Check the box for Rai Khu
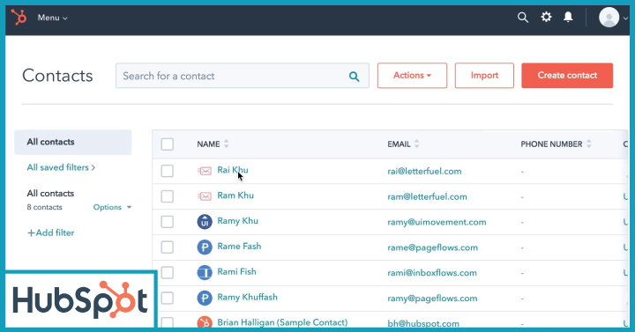Viewport: 635px width, 332px height. (x=168, y=171)
